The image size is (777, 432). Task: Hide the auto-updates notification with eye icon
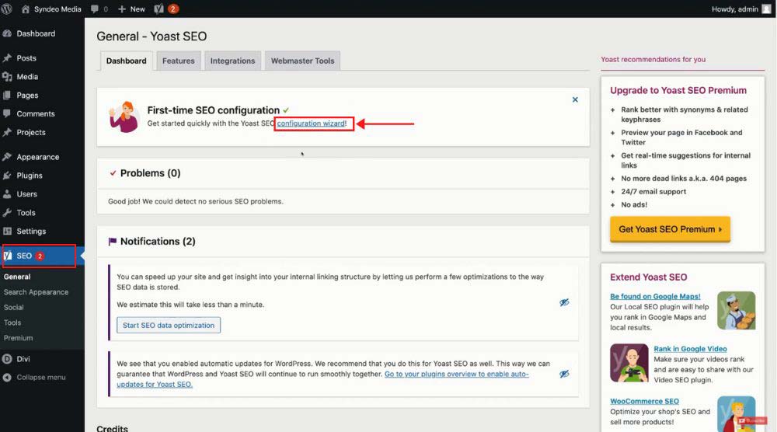[565, 374]
